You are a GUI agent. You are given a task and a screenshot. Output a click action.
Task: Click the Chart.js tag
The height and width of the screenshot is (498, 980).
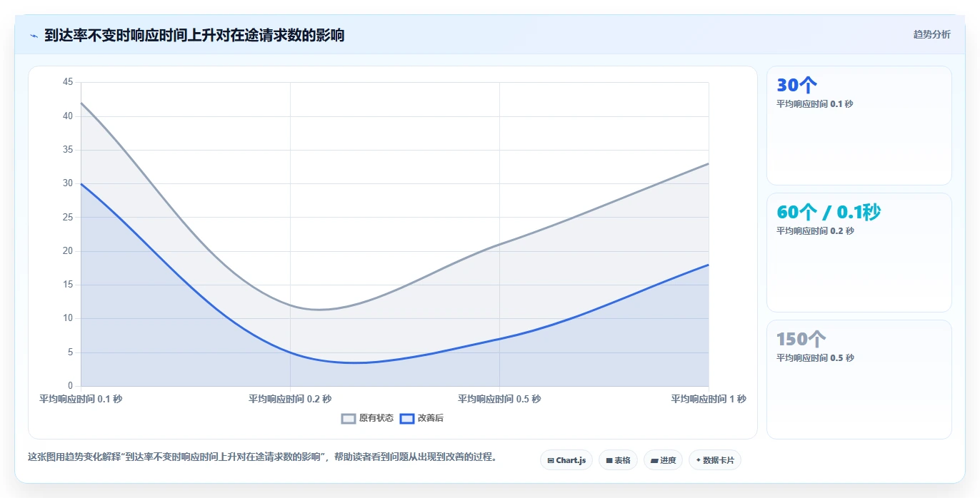tap(566, 460)
